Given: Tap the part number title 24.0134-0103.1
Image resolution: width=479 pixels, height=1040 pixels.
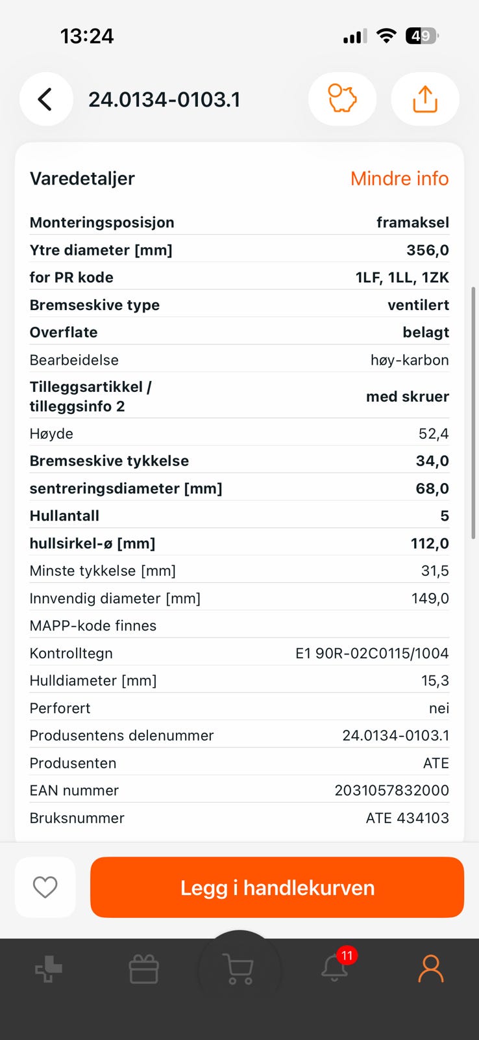Looking at the screenshot, I should (164, 99).
